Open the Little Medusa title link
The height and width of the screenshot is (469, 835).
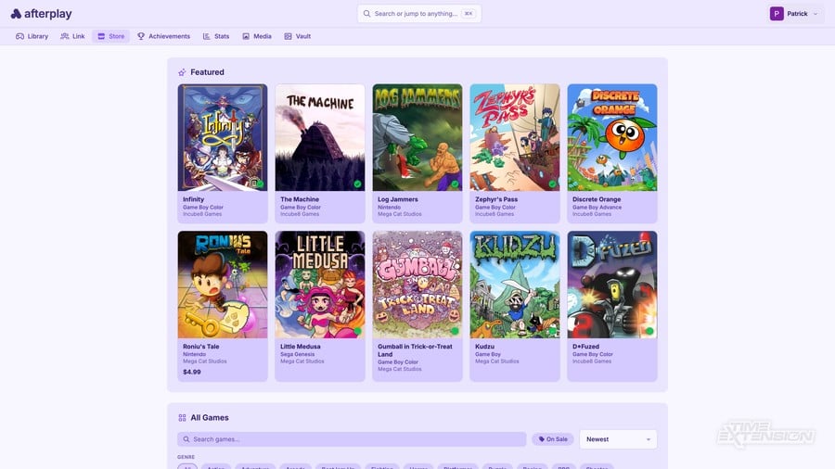(301, 346)
